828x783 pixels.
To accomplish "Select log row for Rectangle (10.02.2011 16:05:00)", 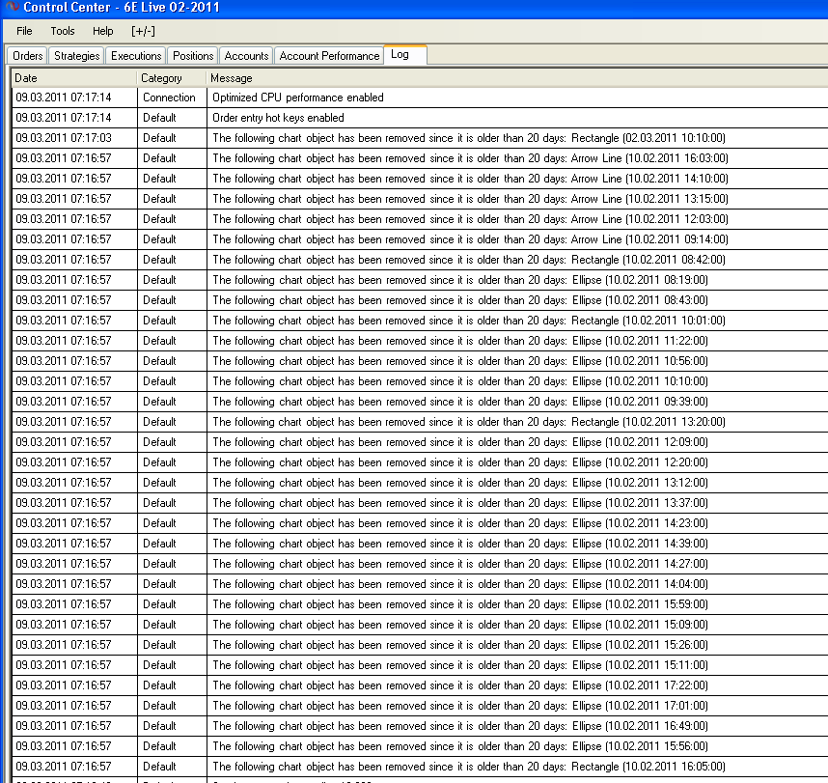I will pyautogui.click(x=420, y=767).
